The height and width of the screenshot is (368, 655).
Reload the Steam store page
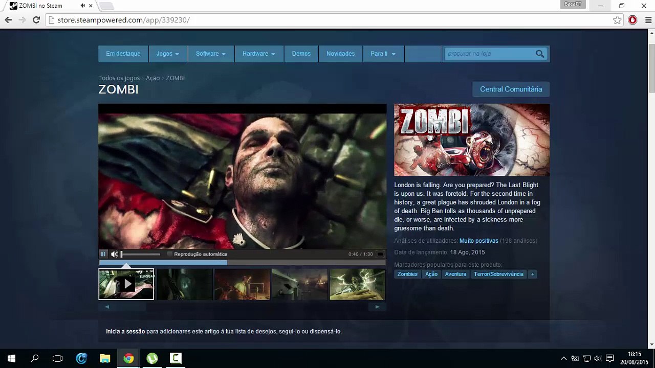[36, 20]
